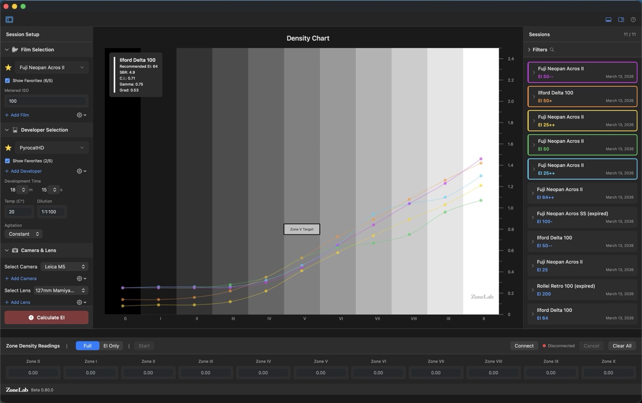Select the Full readings mode

(x=87, y=346)
